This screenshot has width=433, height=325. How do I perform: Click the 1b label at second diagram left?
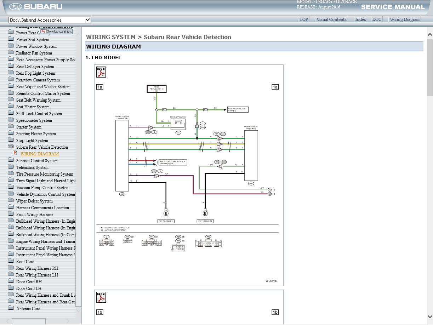100,312
